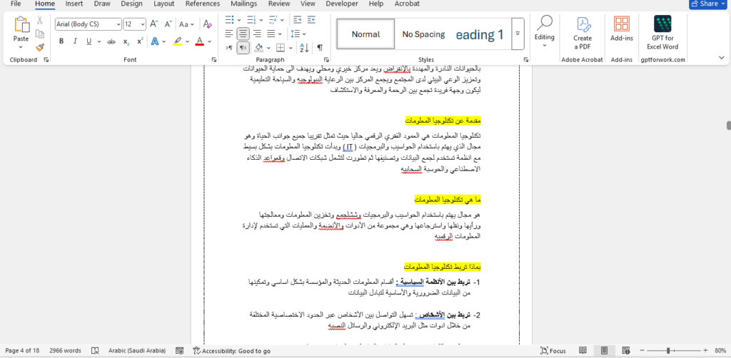Open spelling proofing status icon
Viewport: 731px width, 358px height.
(95, 351)
